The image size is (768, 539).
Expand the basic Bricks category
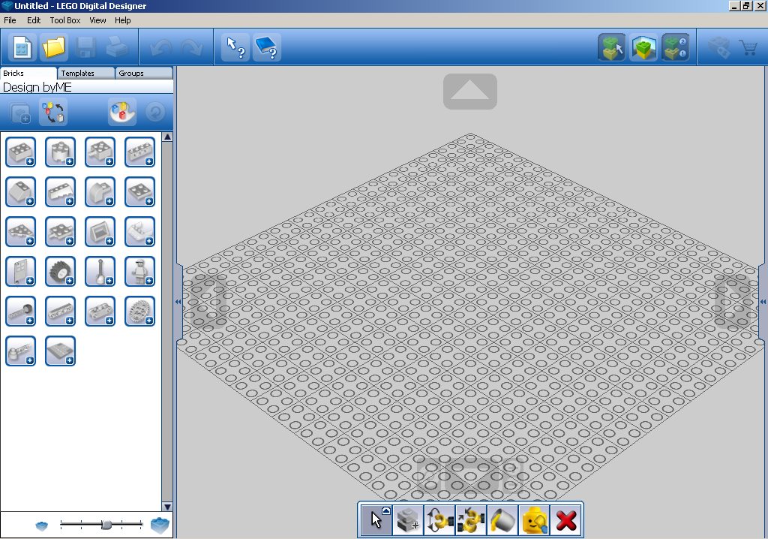20,152
